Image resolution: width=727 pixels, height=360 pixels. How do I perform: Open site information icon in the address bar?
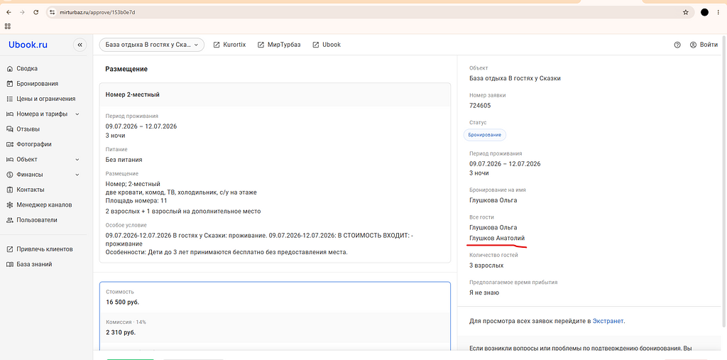[x=53, y=12]
